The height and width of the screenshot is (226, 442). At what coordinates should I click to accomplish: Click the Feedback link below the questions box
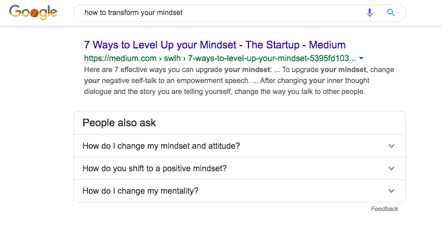[x=384, y=209]
